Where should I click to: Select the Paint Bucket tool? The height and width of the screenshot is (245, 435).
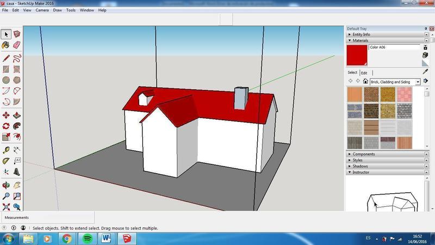pos(6,45)
